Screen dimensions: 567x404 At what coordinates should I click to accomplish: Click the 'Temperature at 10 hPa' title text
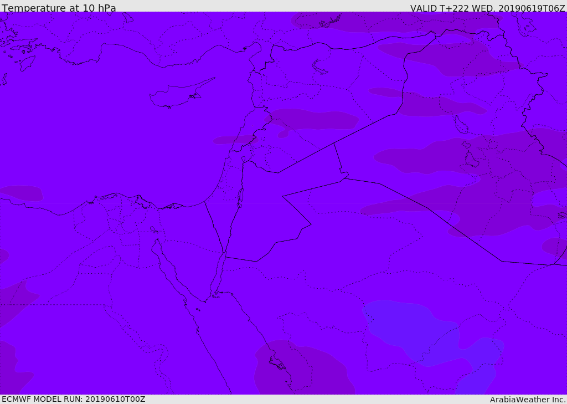pos(59,8)
